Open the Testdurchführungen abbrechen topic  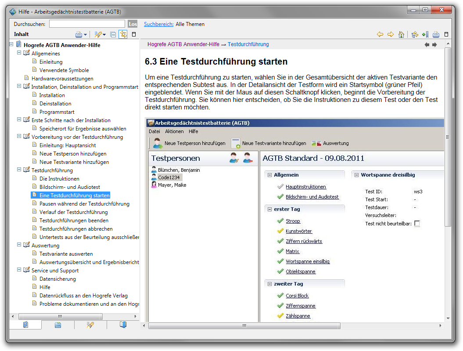[76, 229]
